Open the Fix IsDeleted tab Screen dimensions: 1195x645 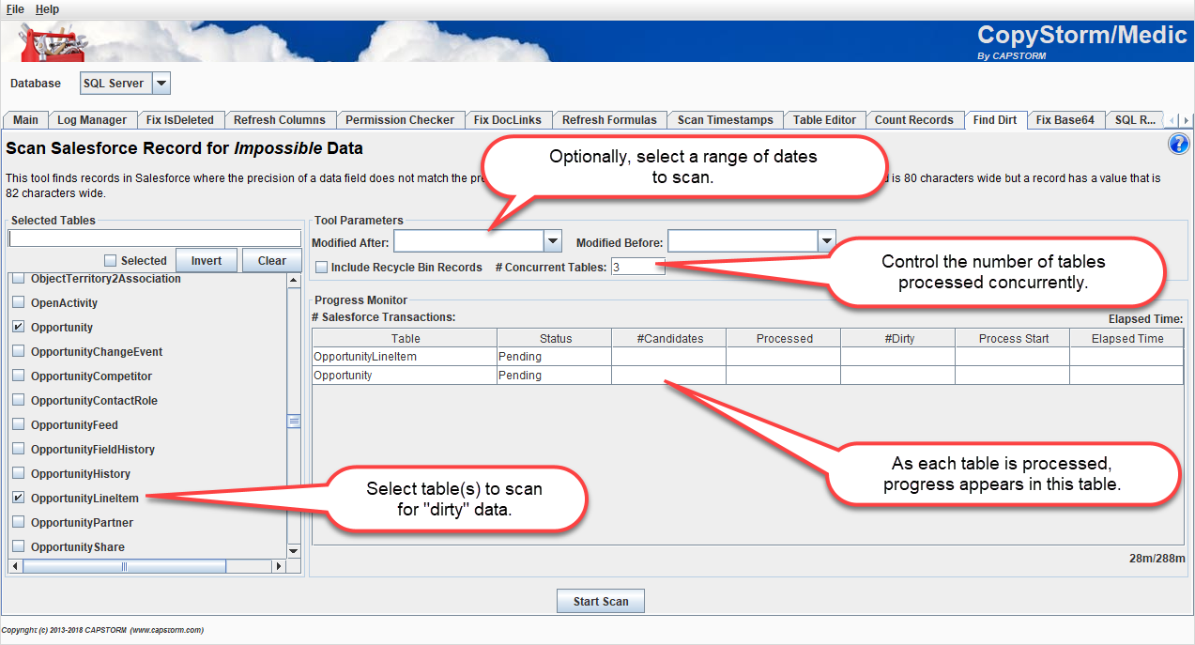click(180, 120)
